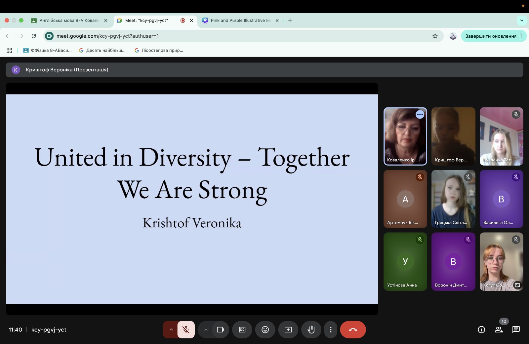The image size is (529, 344).
Task: Expand audio settings chevron beside microphone
Action: pos(171,329)
